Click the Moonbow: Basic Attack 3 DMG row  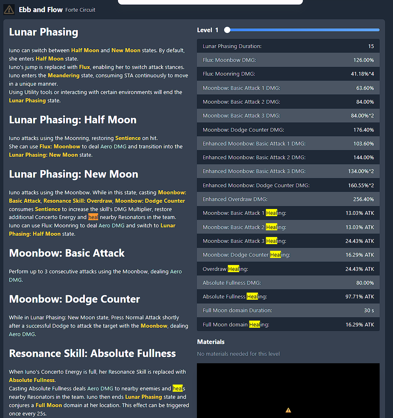pos(288,116)
